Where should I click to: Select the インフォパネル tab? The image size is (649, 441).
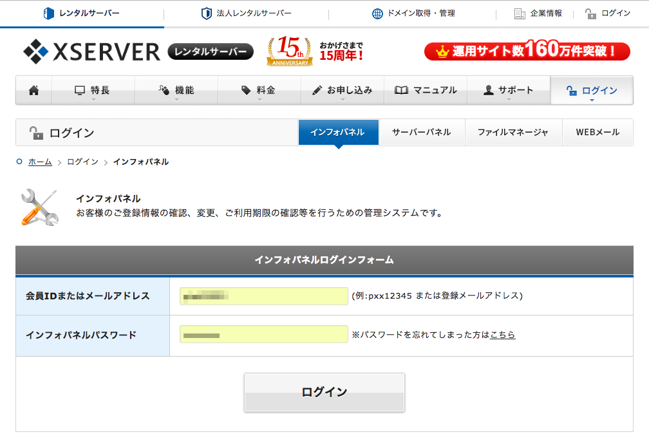coord(338,133)
